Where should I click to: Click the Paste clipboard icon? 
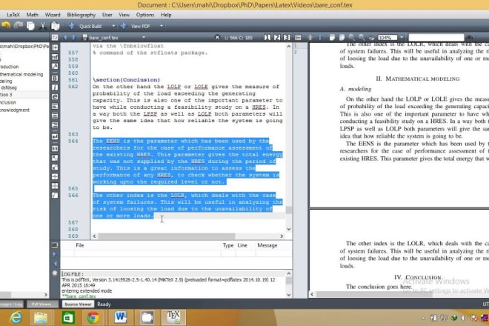tap(56, 26)
